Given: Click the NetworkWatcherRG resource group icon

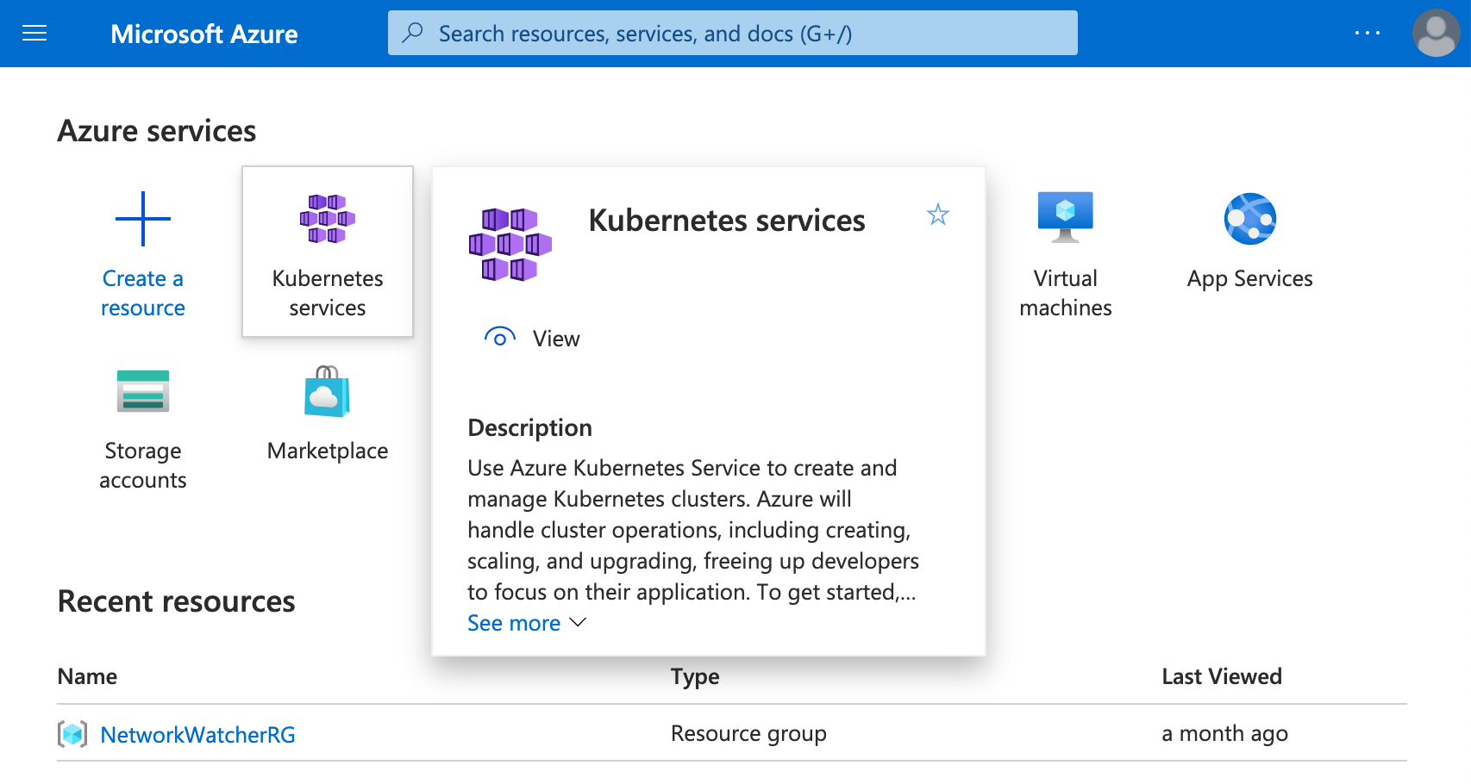Looking at the screenshot, I should (x=72, y=734).
